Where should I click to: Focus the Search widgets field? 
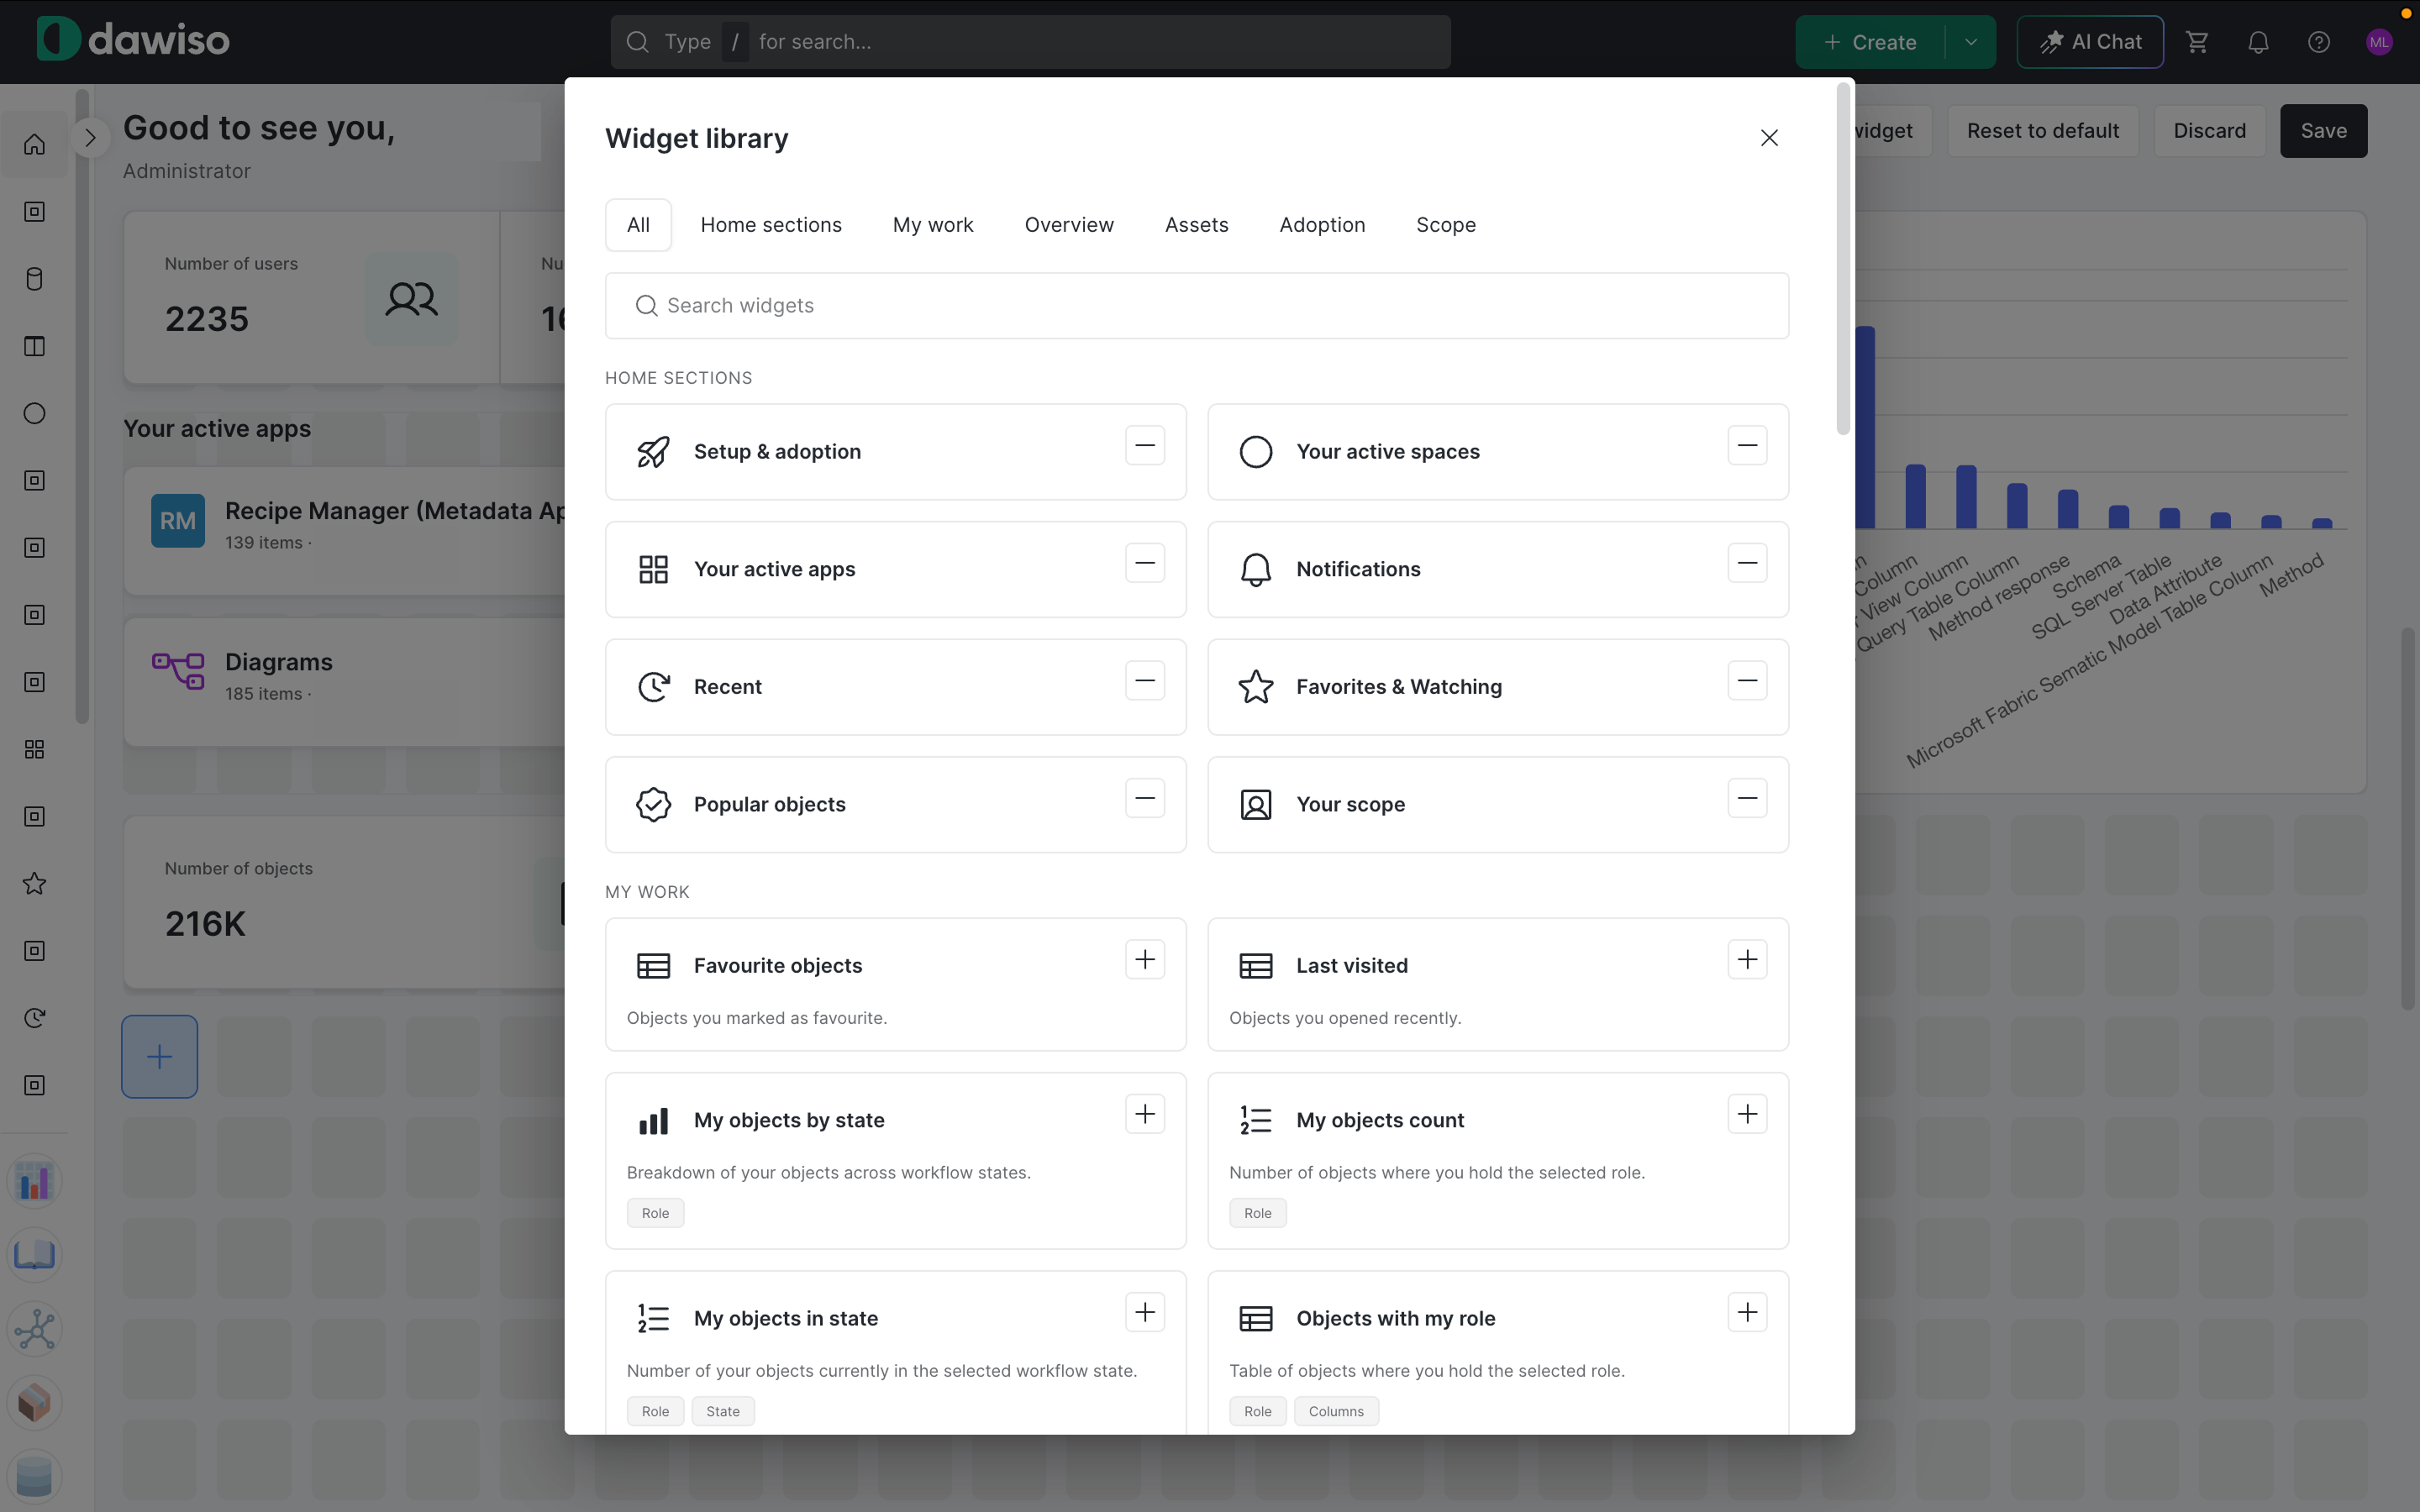coord(1196,306)
